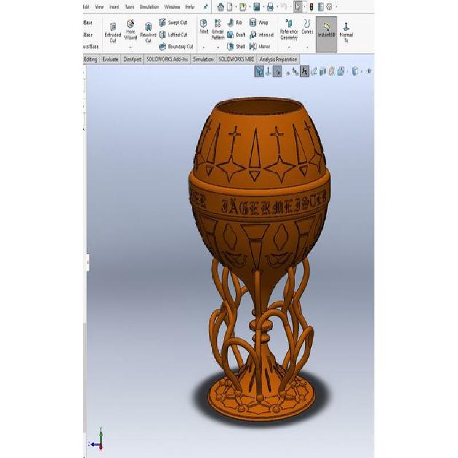
Task: Open the Save dropdown arrow
Action: coord(263,7)
